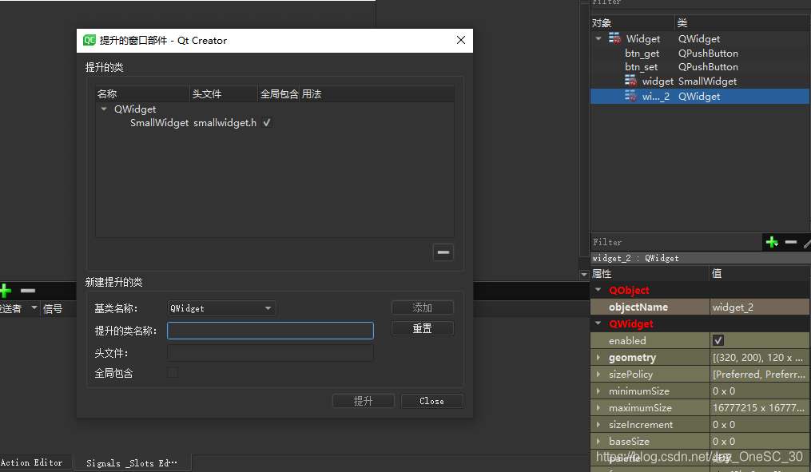Image resolution: width=811 pixels, height=472 pixels.
Task: Click the 类 column header
Action: (742, 22)
